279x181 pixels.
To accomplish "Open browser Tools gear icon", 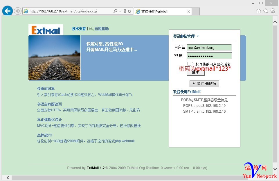I will click(x=273, y=11).
